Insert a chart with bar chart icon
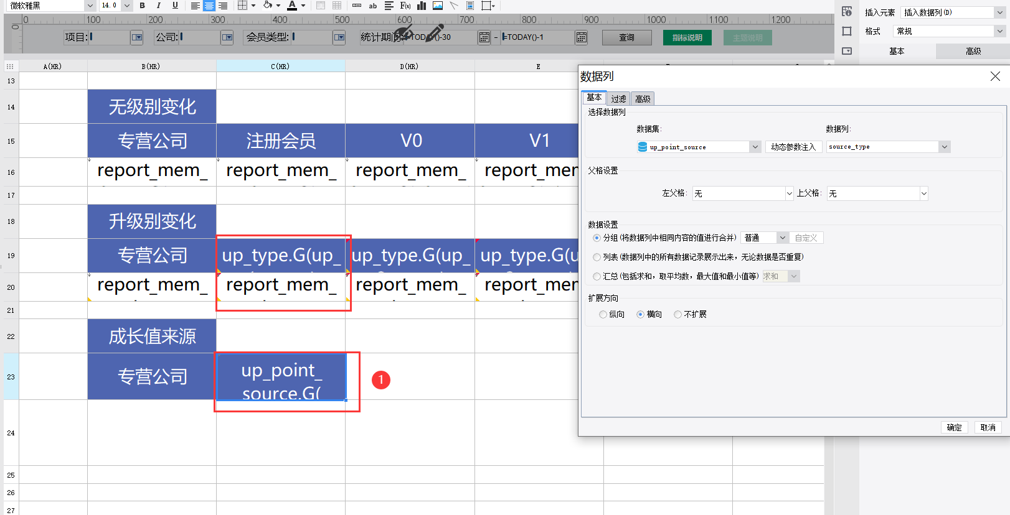This screenshot has height=515, width=1010. pos(422,6)
